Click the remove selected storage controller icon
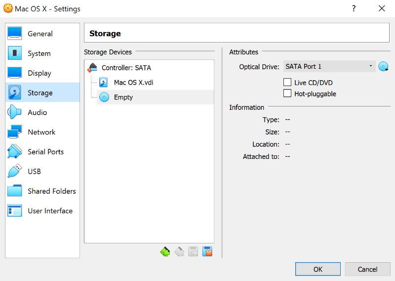Image resolution: width=395 pixels, height=281 pixels. click(179, 252)
